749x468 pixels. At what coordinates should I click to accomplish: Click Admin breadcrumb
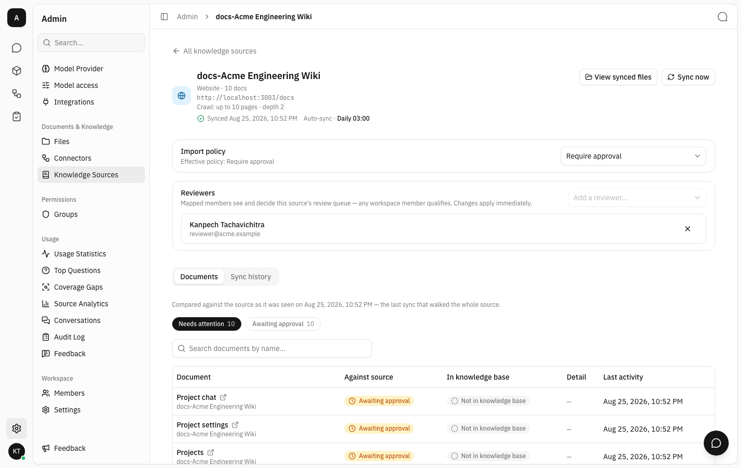pos(187,17)
